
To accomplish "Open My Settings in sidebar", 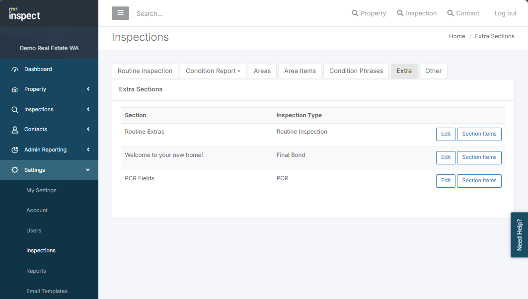I will click(x=41, y=190).
